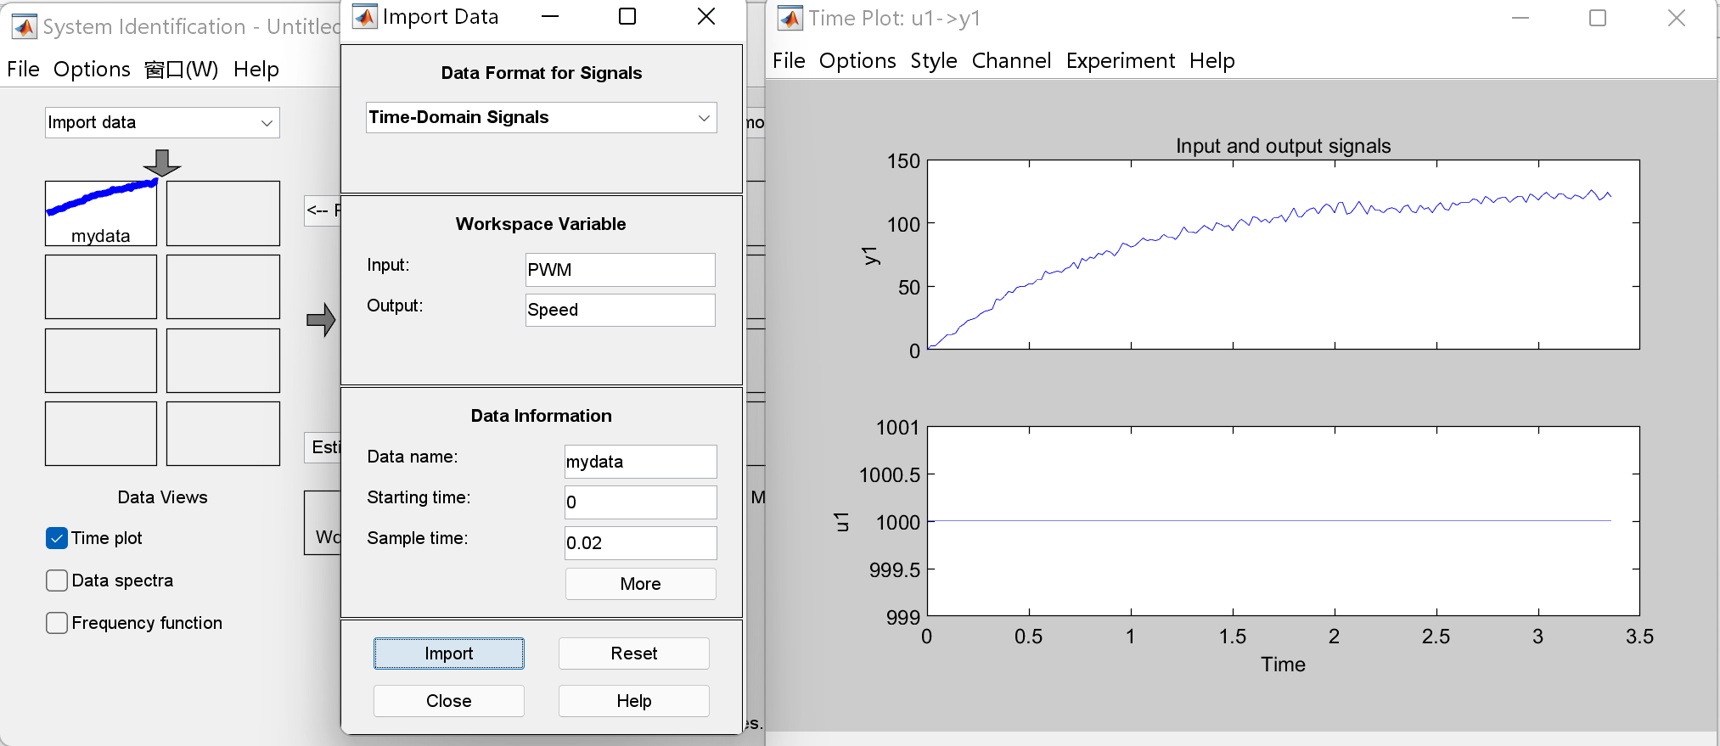Screen dimensions: 1720x746
Task: Check the Data spectra checkbox
Action: click(x=57, y=581)
